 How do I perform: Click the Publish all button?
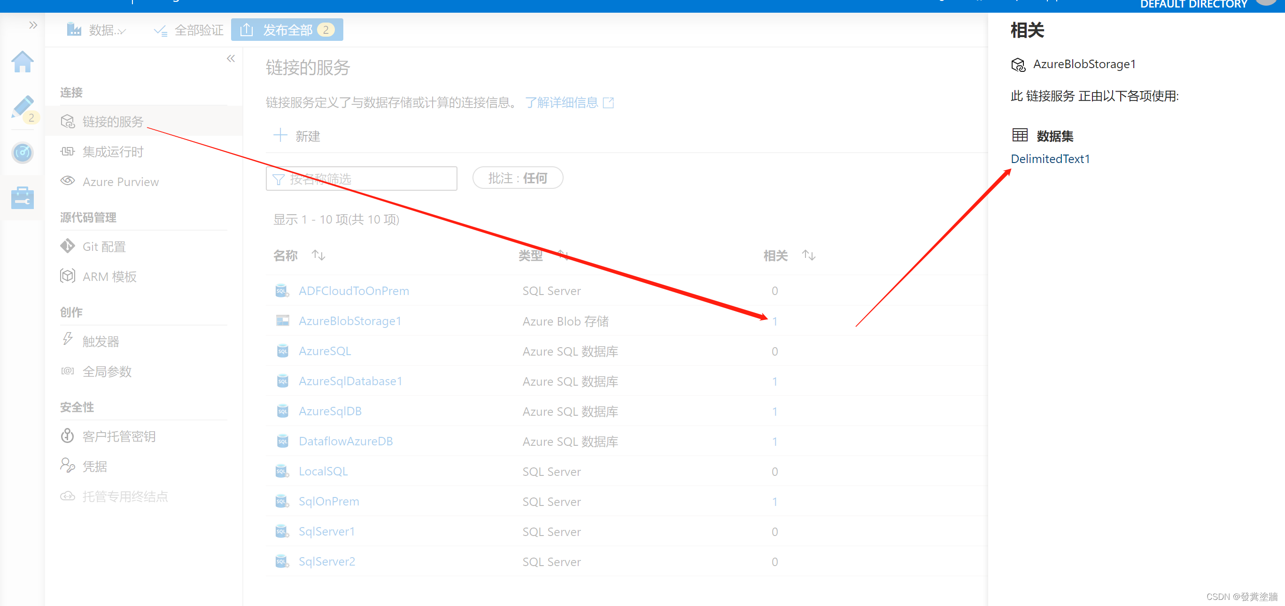(287, 31)
